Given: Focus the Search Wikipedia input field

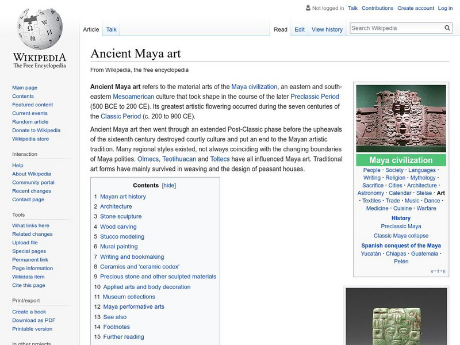Looking at the screenshot, I should (x=397, y=28).
